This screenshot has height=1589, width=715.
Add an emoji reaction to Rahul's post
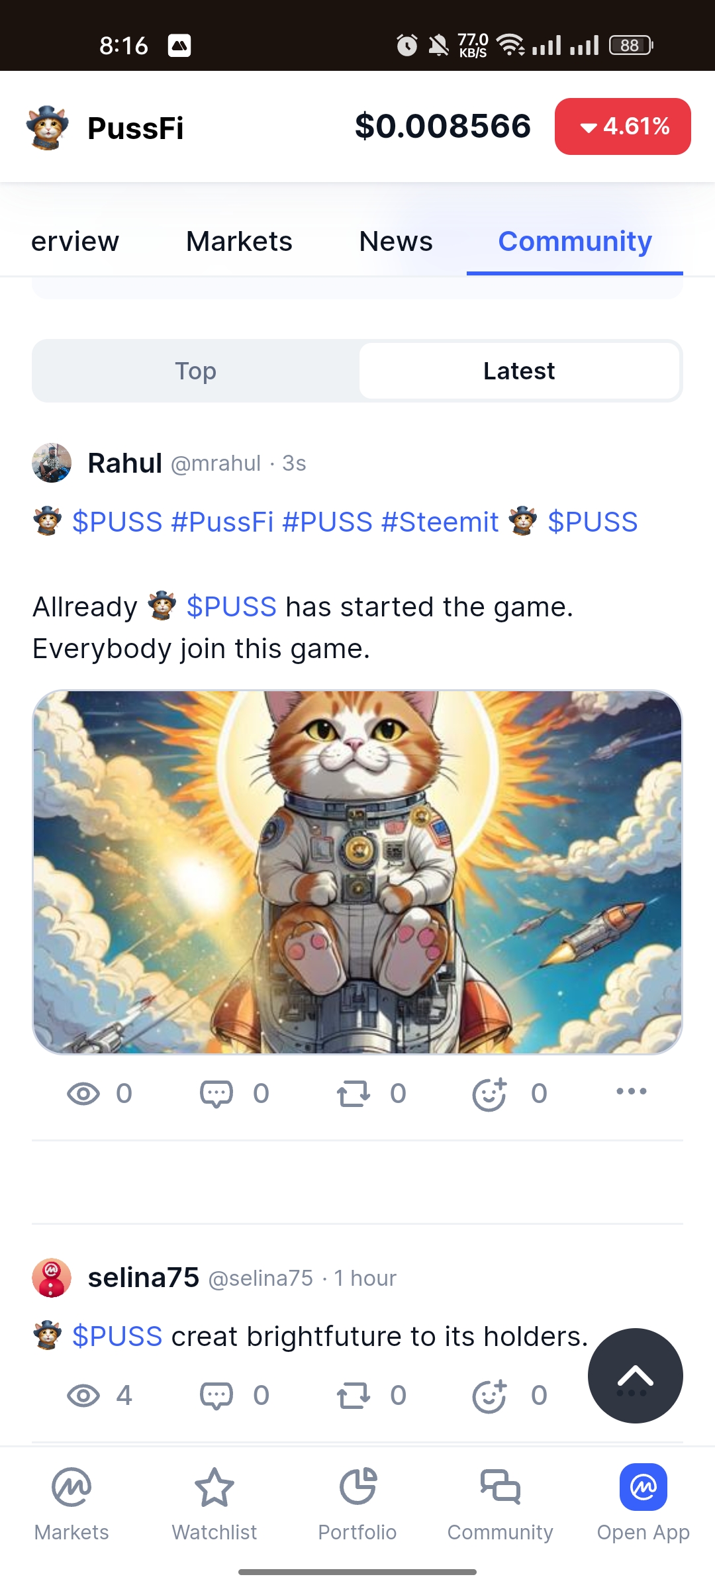click(489, 1093)
